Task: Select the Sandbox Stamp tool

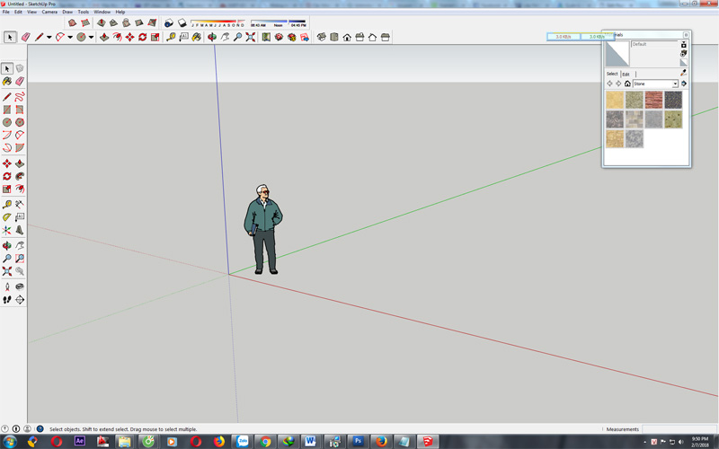Action: click(x=114, y=23)
